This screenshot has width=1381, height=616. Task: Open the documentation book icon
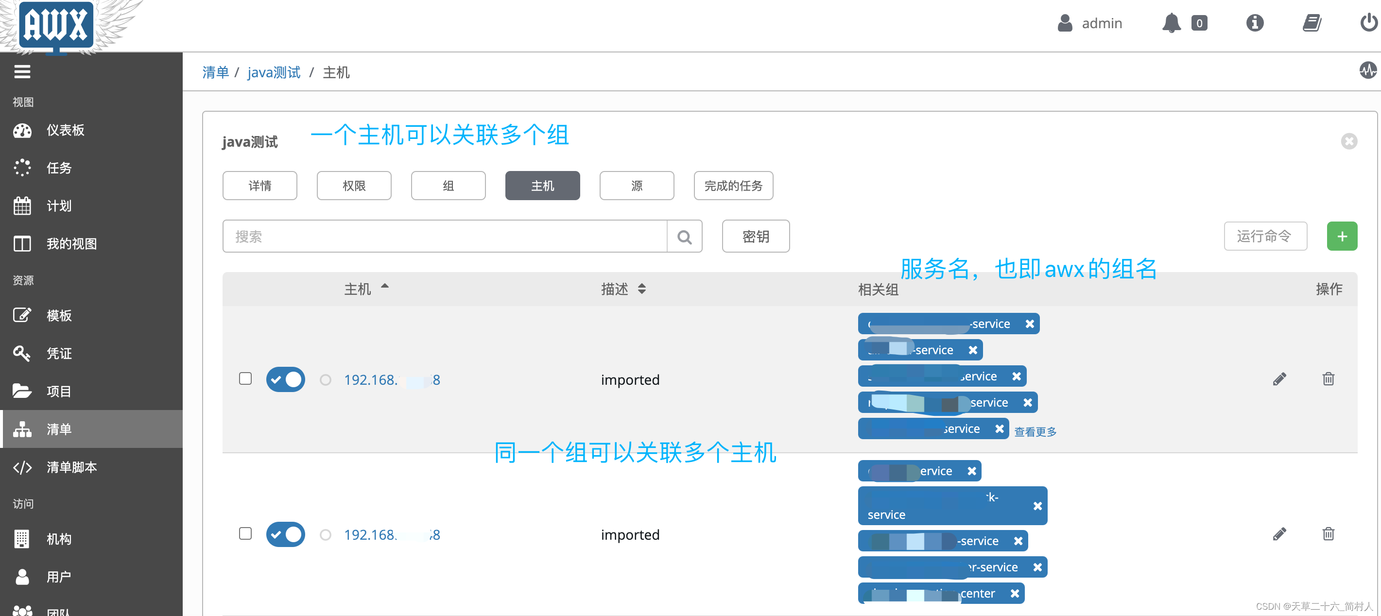[x=1312, y=23]
